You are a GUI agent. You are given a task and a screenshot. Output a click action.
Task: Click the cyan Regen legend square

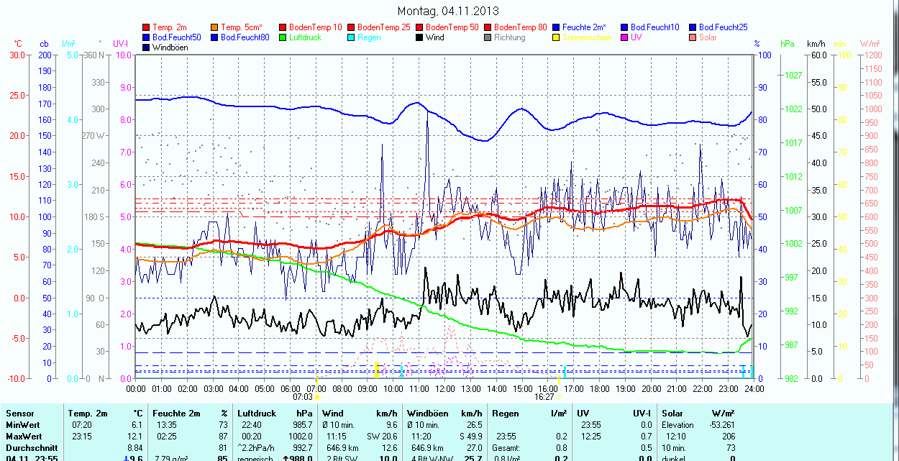(351, 37)
